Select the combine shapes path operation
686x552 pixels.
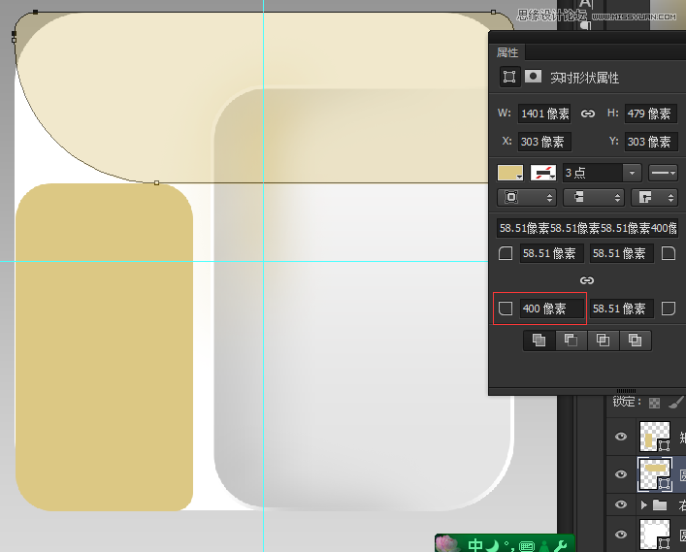coord(539,340)
